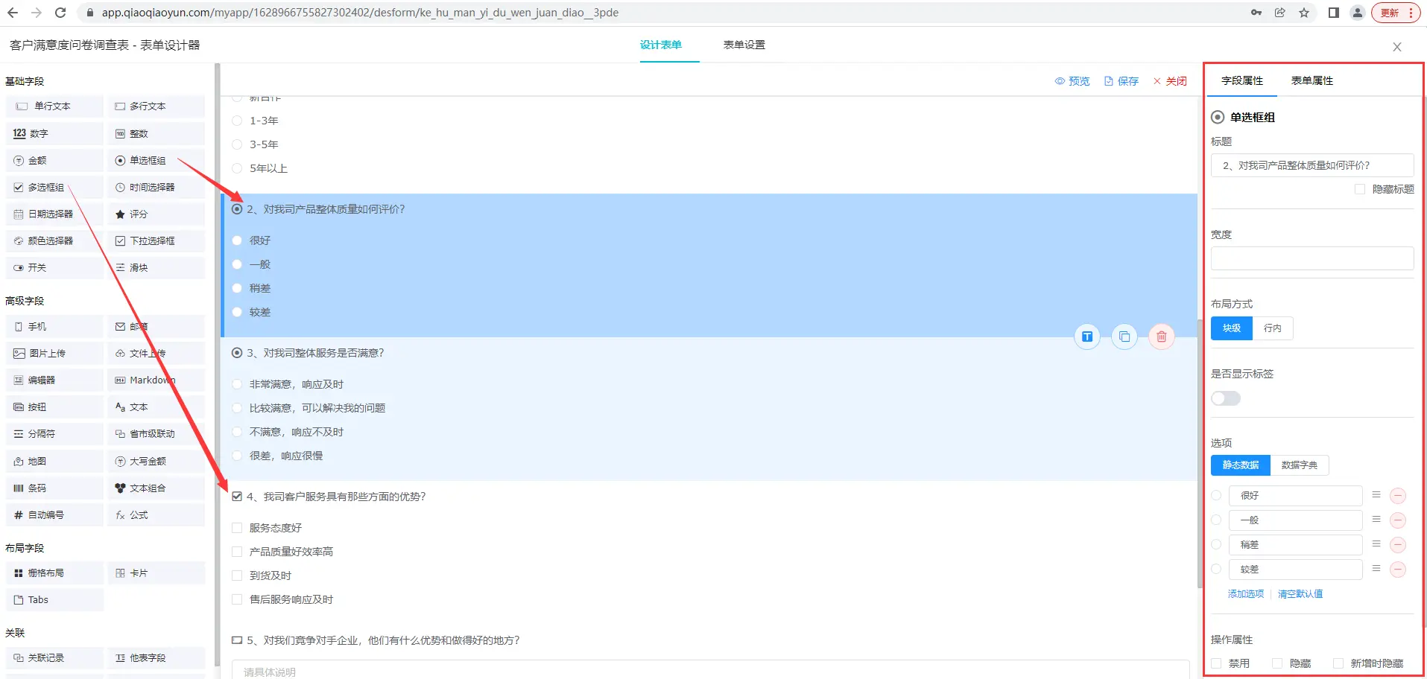Add a switch field (开关)
The image size is (1427, 679).
coord(54,267)
